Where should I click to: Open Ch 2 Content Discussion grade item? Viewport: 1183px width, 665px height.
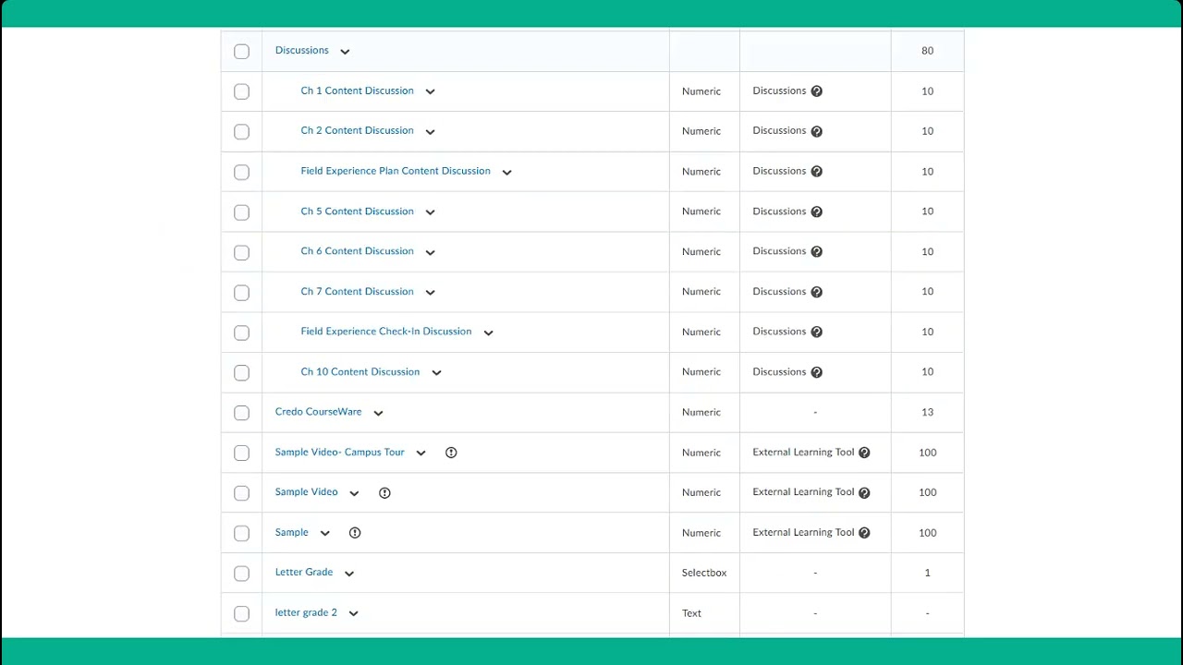(x=357, y=131)
